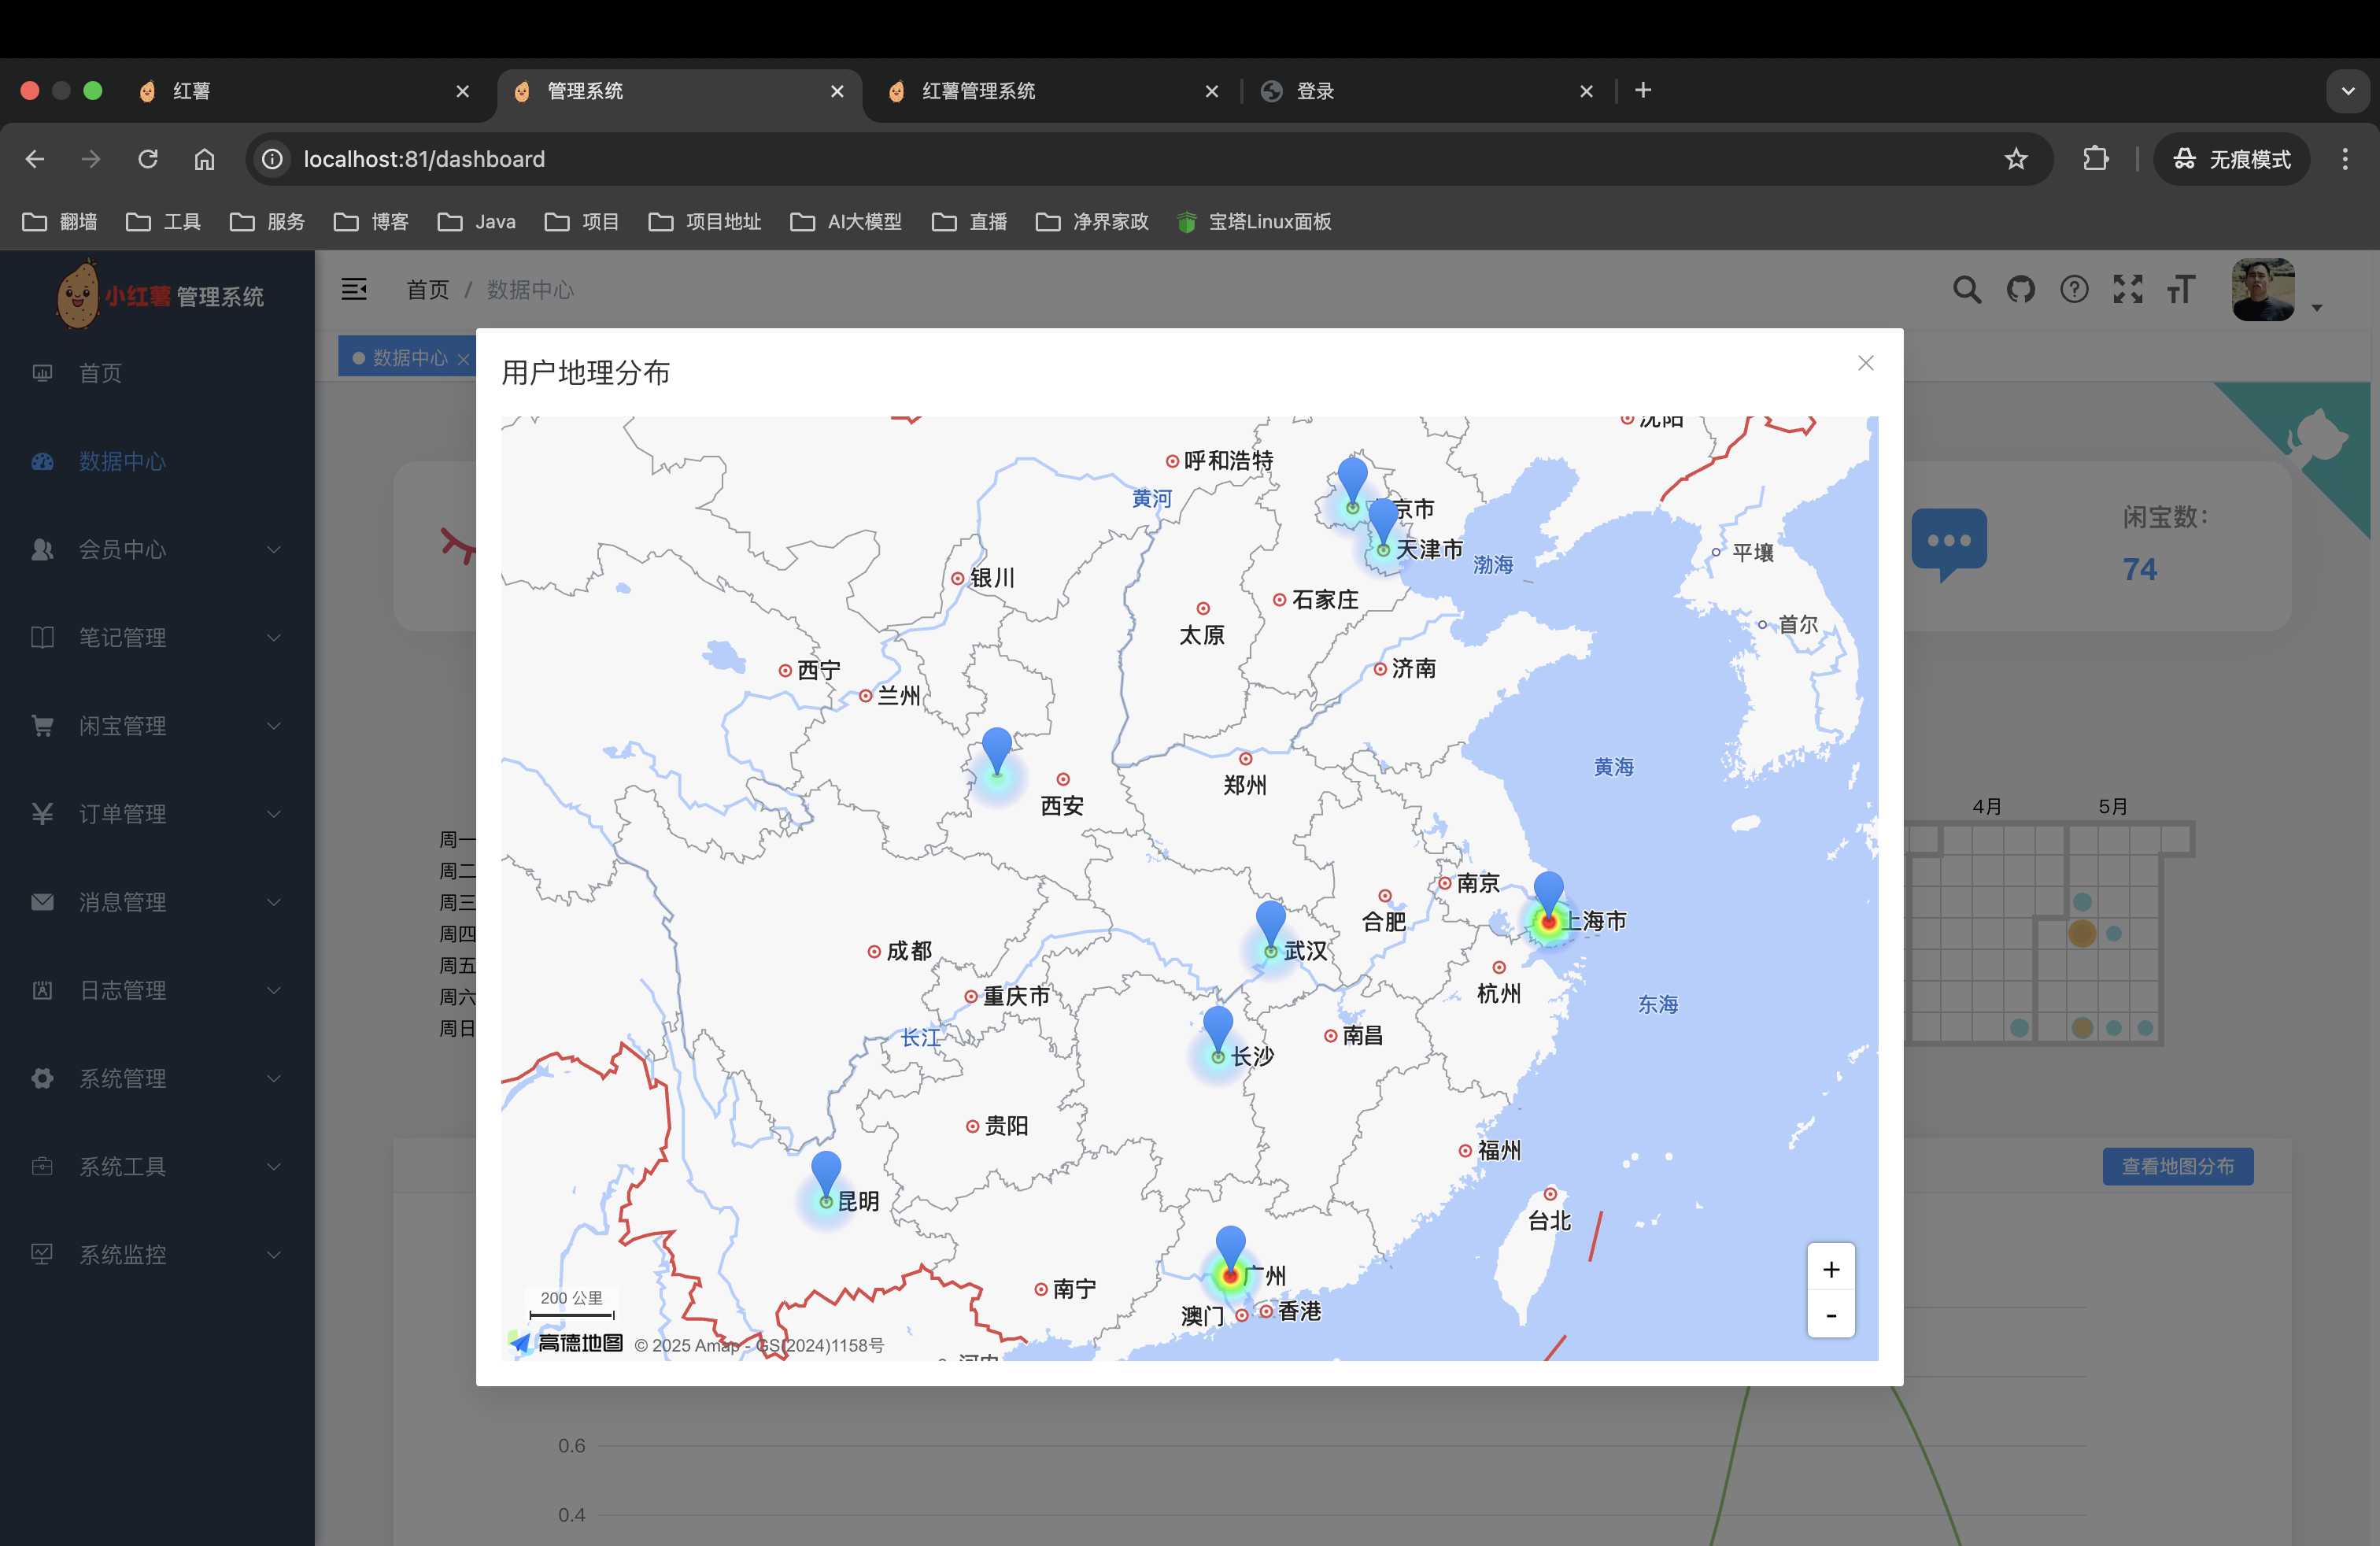
Task: Toggle fullscreen mode icon in header
Action: [2127, 290]
